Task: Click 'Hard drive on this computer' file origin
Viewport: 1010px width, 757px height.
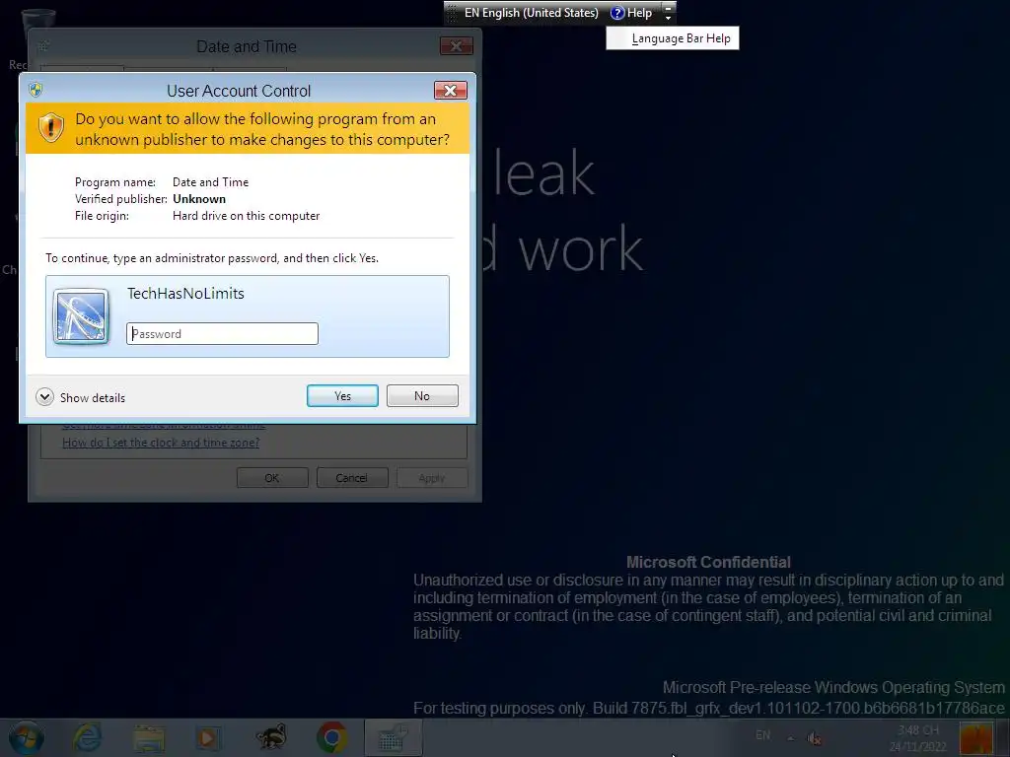Action: [x=246, y=216]
